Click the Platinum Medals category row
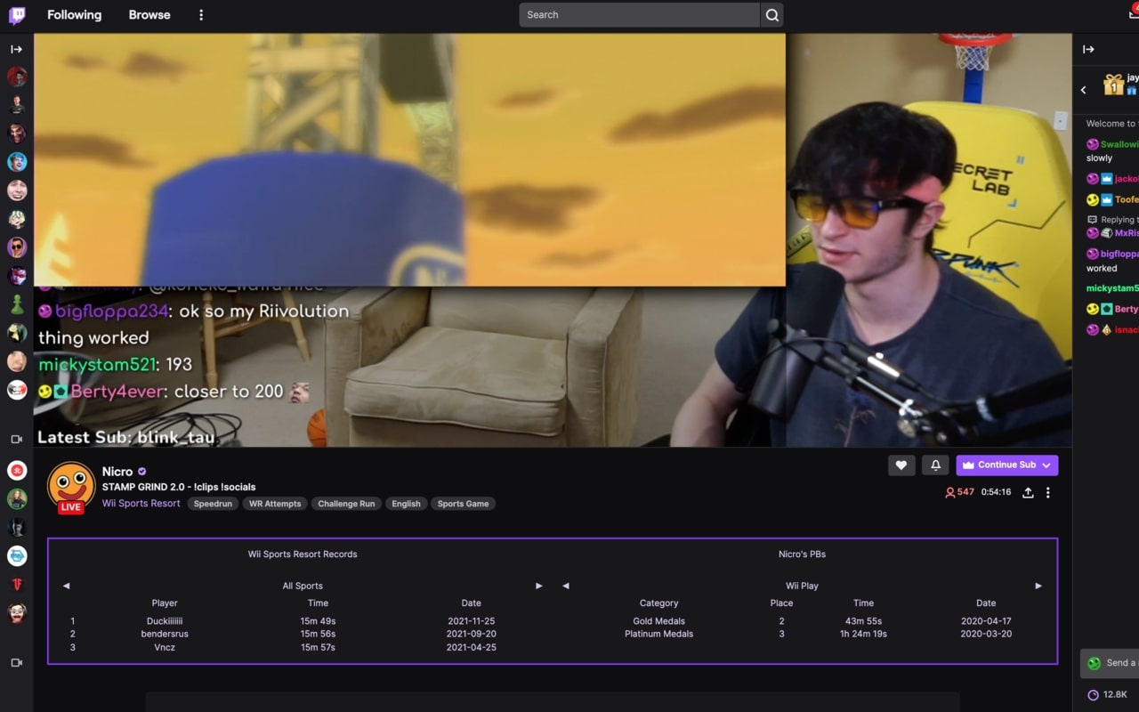Viewport: 1139px width, 712px height. tap(659, 634)
